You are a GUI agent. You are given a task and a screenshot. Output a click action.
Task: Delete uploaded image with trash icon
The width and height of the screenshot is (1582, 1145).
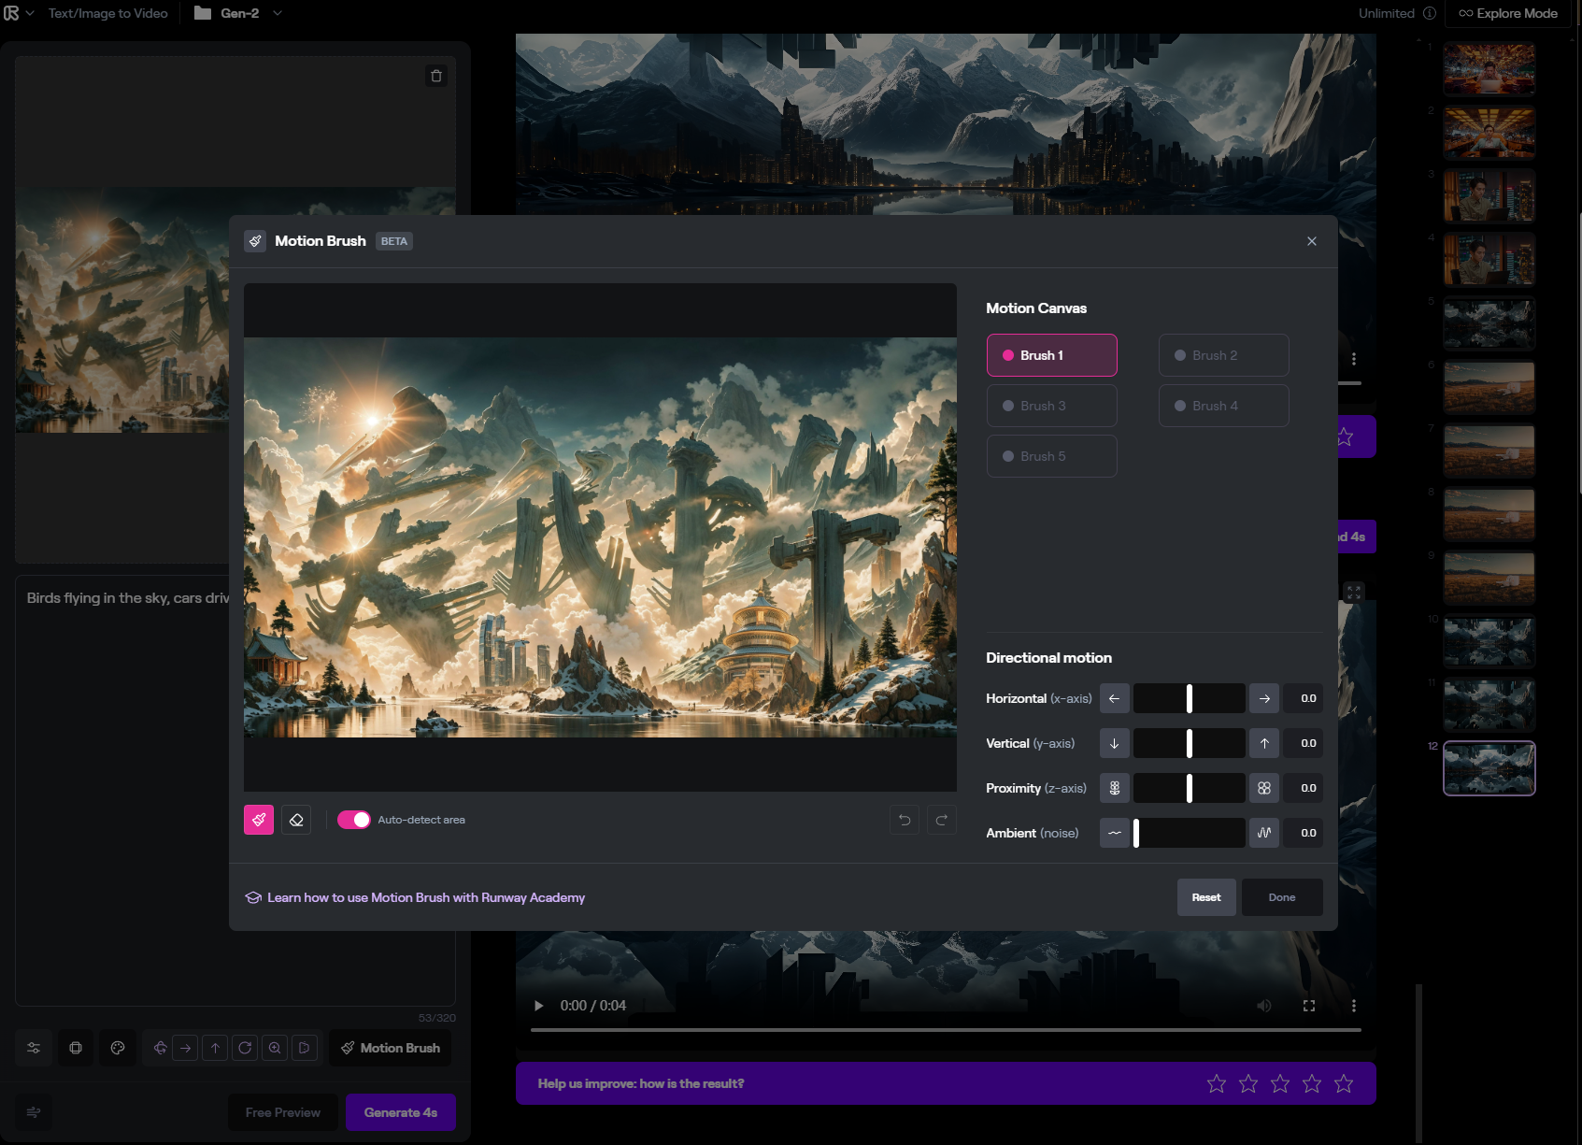(436, 76)
